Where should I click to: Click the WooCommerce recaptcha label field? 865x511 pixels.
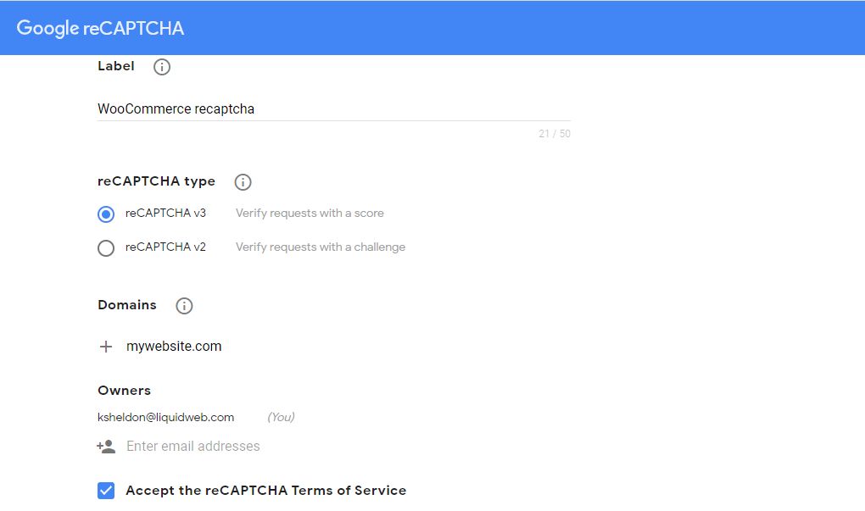point(331,109)
